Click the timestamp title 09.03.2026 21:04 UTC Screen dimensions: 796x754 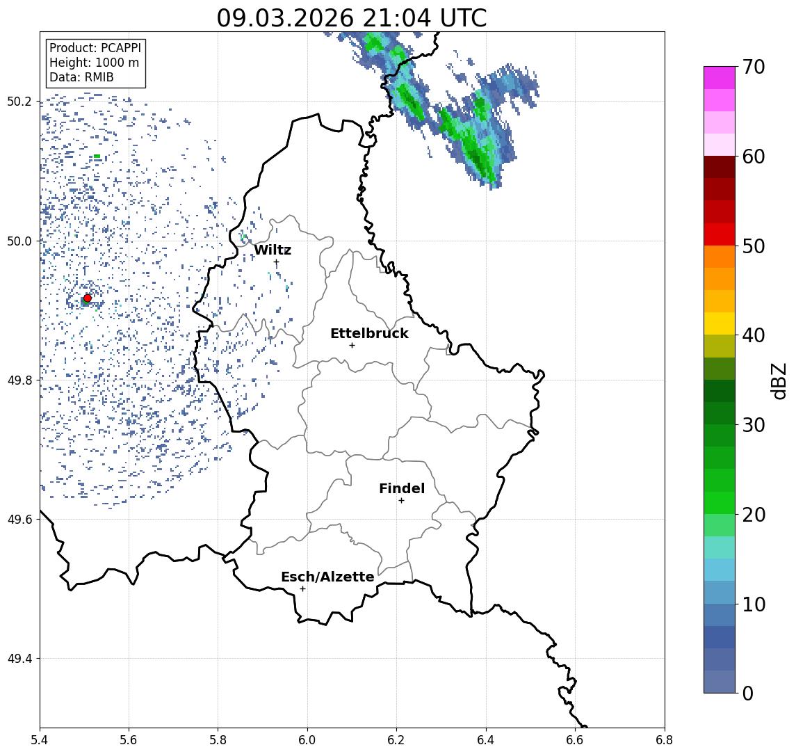pyautogui.click(x=352, y=18)
